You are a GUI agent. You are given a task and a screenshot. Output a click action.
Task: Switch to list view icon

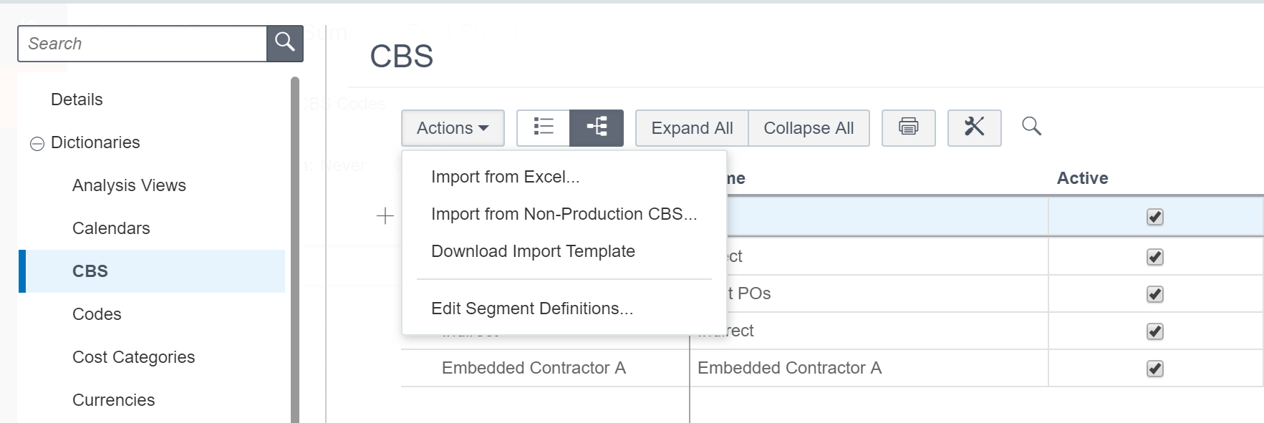point(544,128)
